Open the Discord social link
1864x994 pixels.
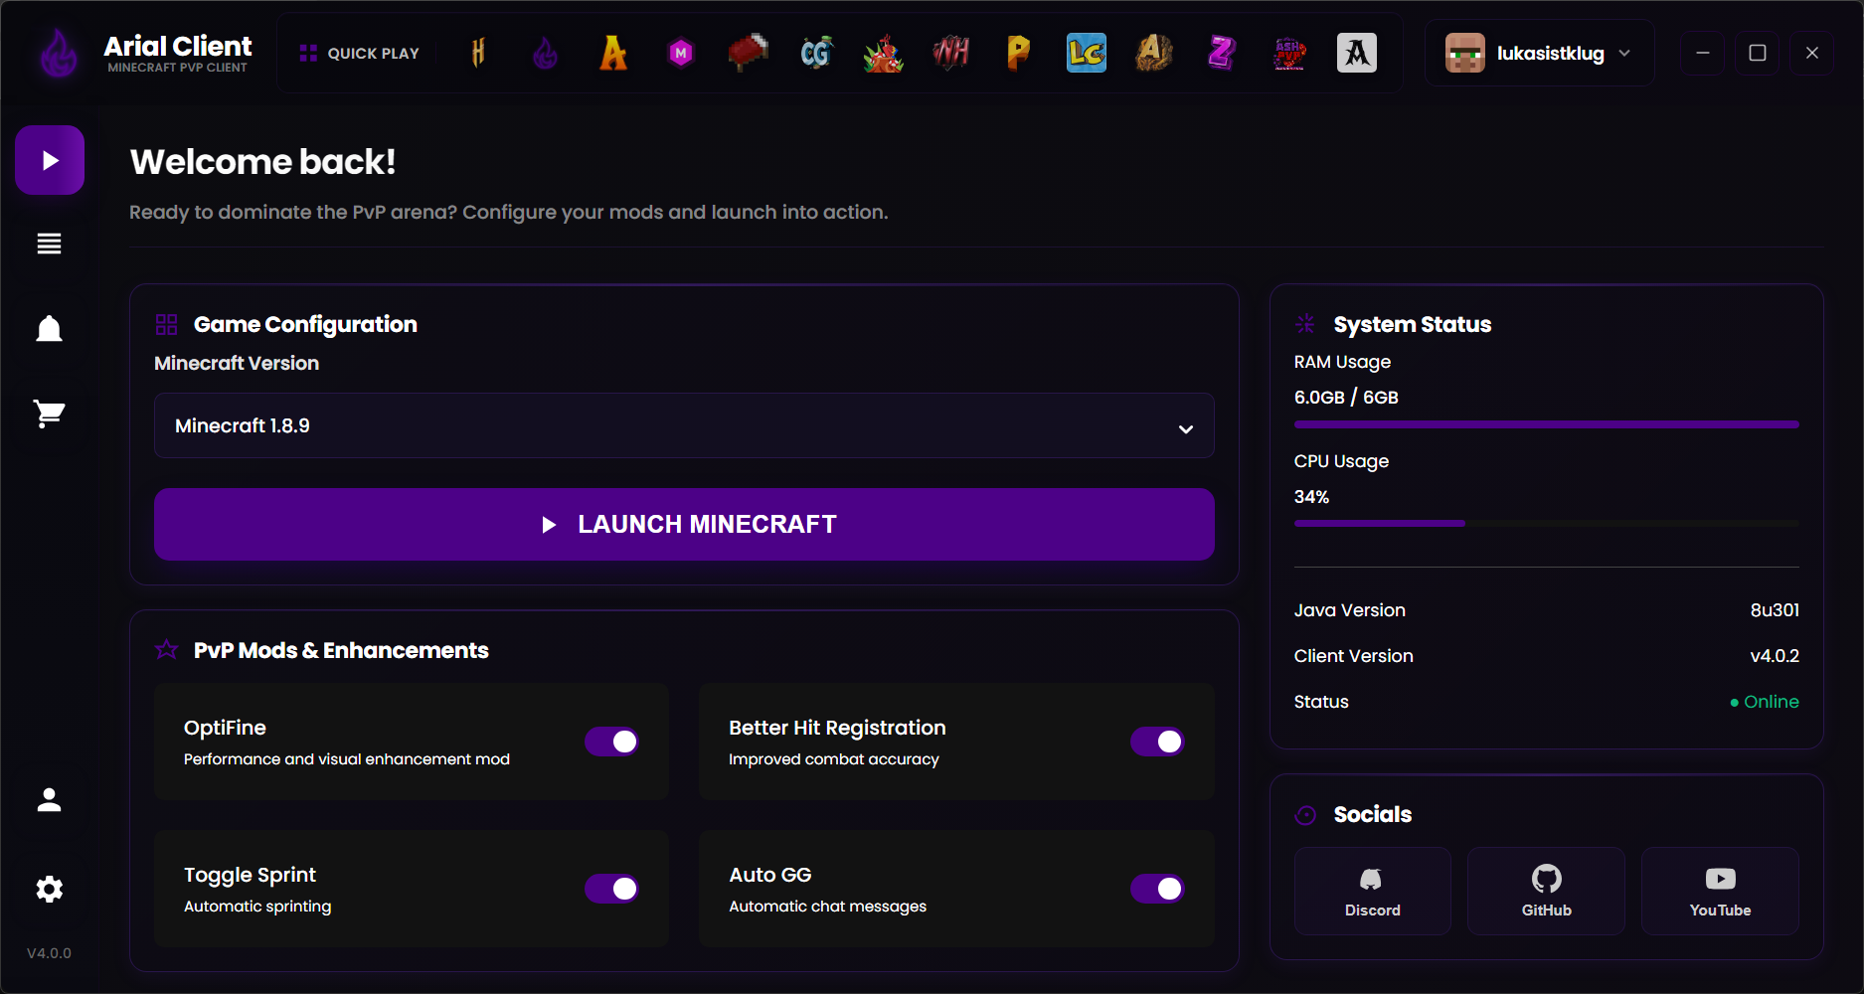coord(1372,891)
